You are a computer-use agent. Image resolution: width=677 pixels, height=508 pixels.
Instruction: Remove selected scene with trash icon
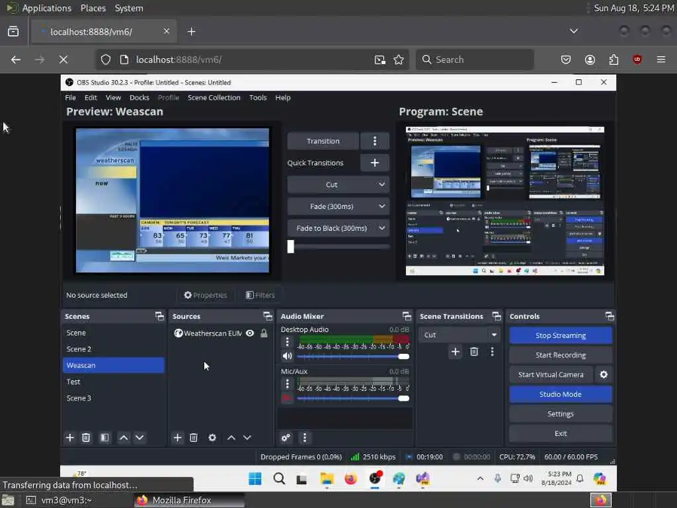[86, 438]
